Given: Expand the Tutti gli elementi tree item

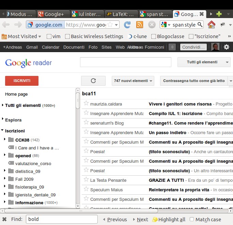Looking at the screenshot, I should [2, 105].
